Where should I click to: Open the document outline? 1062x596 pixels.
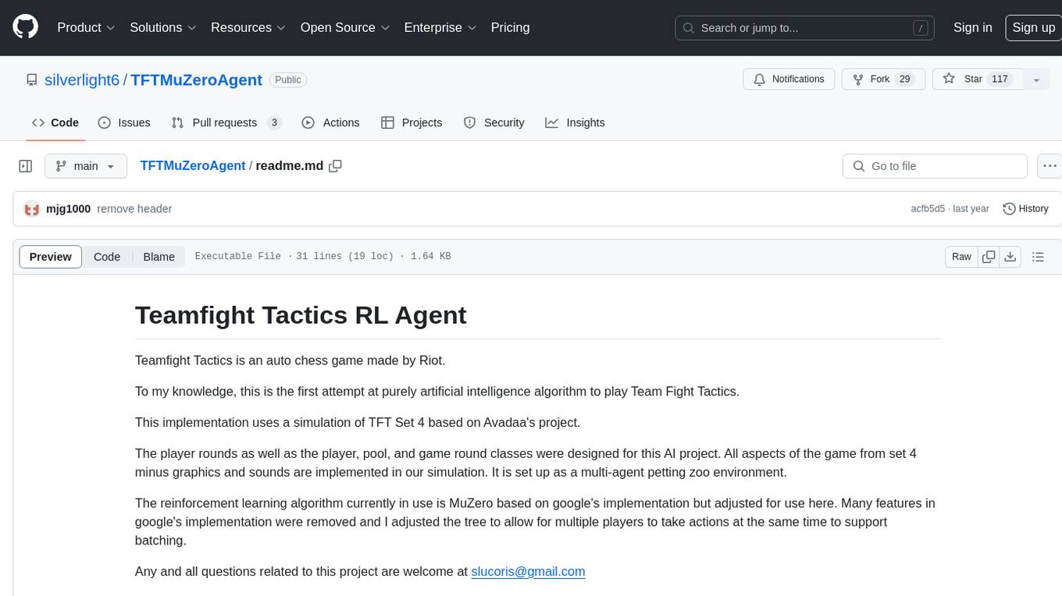[1038, 257]
